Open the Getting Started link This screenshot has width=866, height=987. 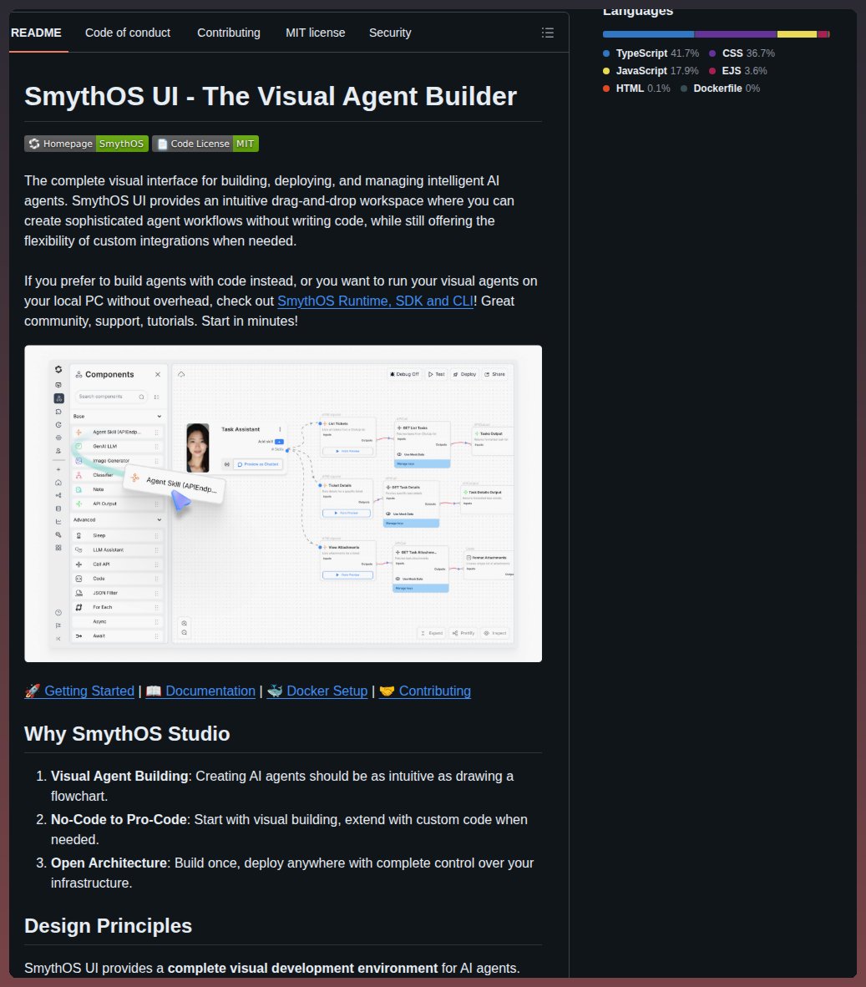(x=79, y=691)
